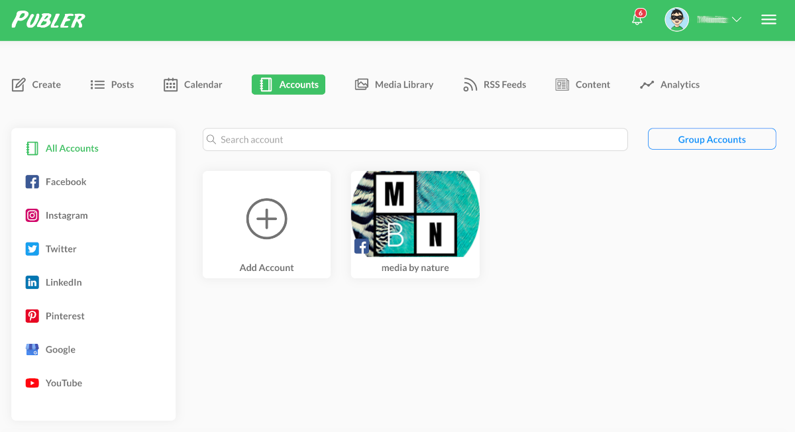
Task: Click the user avatar picture
Action: pyautogui.click(x=676, y=19)
